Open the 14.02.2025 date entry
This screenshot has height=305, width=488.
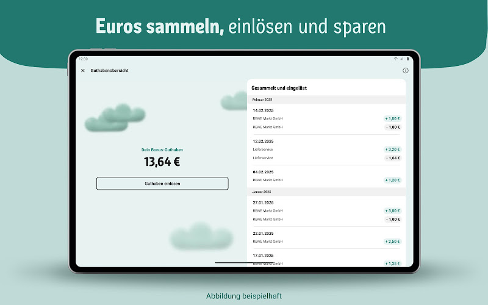pos(264,110)
